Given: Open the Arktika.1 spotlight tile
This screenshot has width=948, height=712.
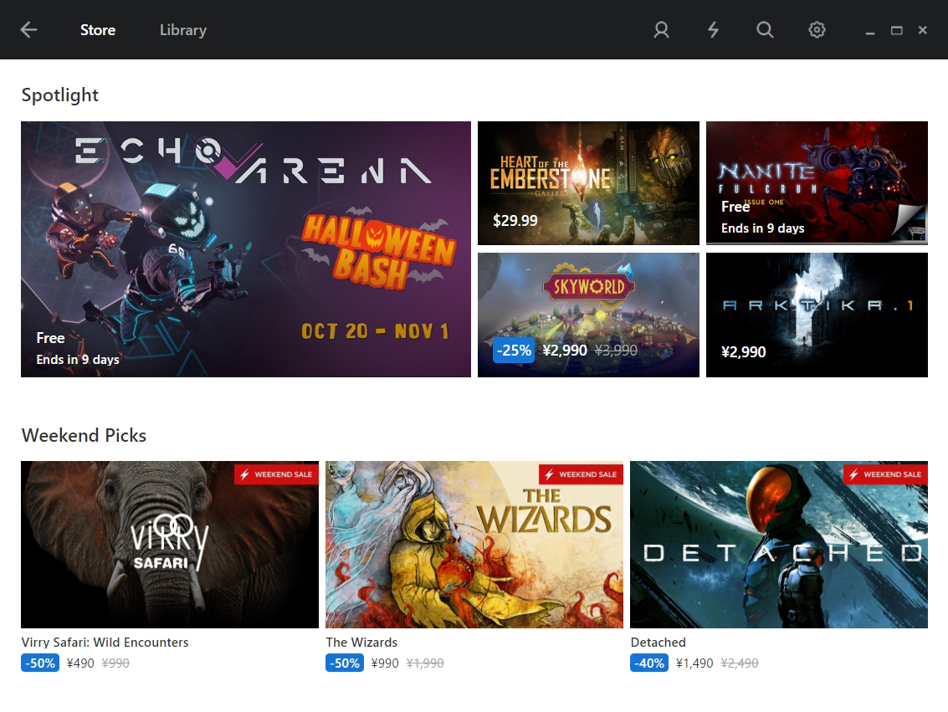Looking at the screenshot, I should click(817, 315).
